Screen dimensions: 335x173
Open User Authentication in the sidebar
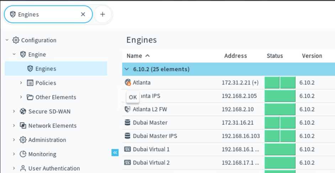pyautogui.click(x=54, y=168)
